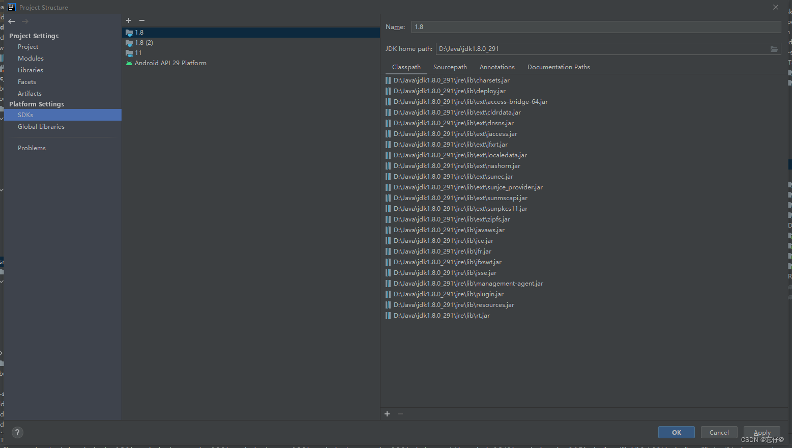The image size is (792, 448).
Task: Switch to the Documentation Paths tab
Action: point(559,67)
